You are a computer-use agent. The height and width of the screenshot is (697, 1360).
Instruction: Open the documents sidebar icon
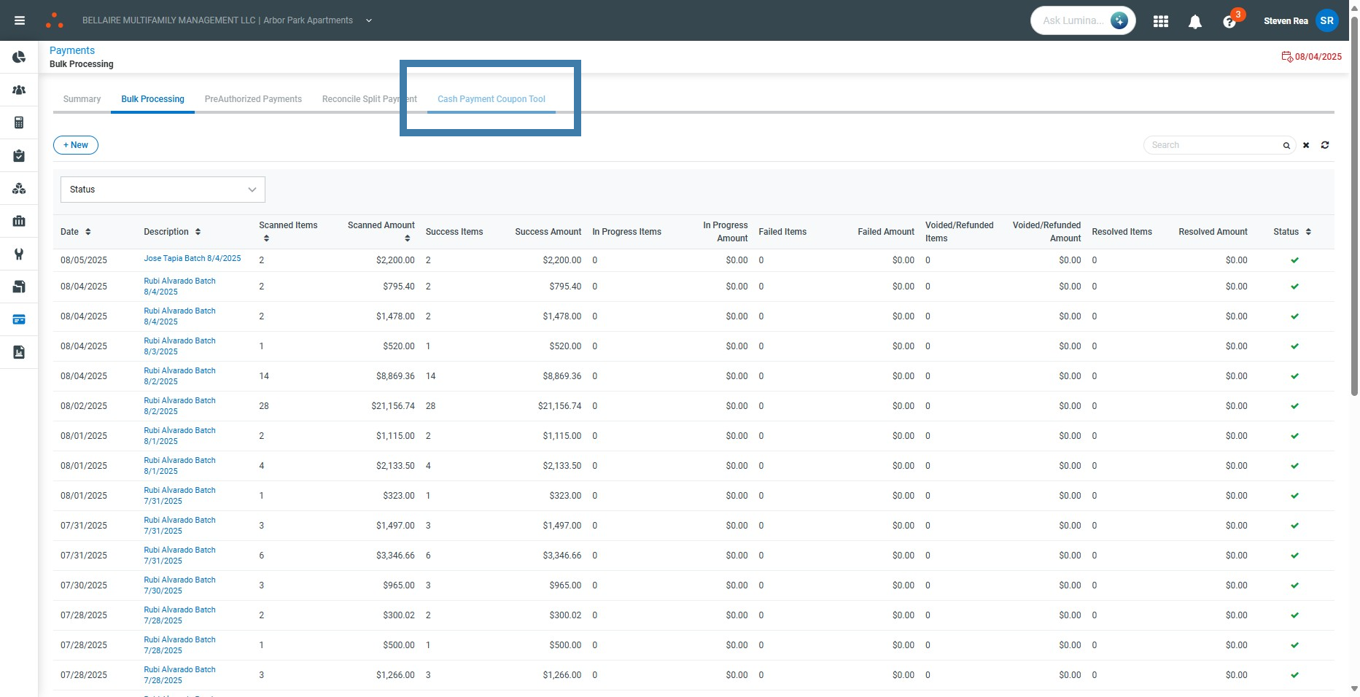pos(19,287)
